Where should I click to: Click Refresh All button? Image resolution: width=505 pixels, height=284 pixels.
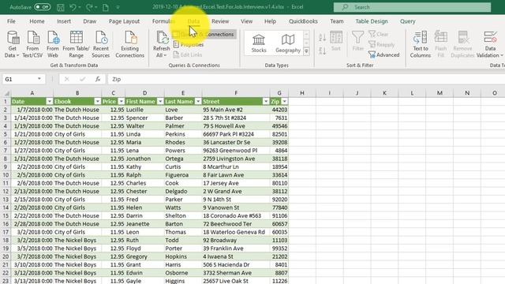pos(161,44)
